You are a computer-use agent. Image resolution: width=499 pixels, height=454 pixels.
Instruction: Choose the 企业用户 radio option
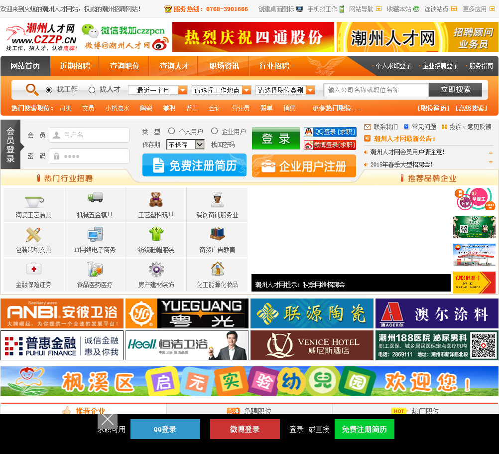215,131
